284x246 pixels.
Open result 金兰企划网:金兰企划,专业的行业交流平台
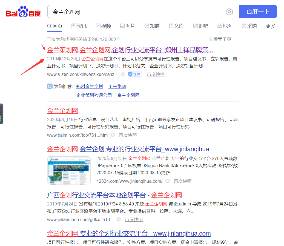[x=131, y=149]
